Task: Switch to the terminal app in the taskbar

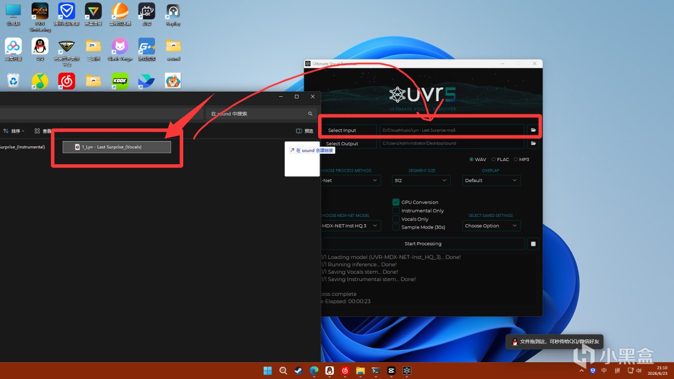Action: pyautogui.click(x=376, y=371)
